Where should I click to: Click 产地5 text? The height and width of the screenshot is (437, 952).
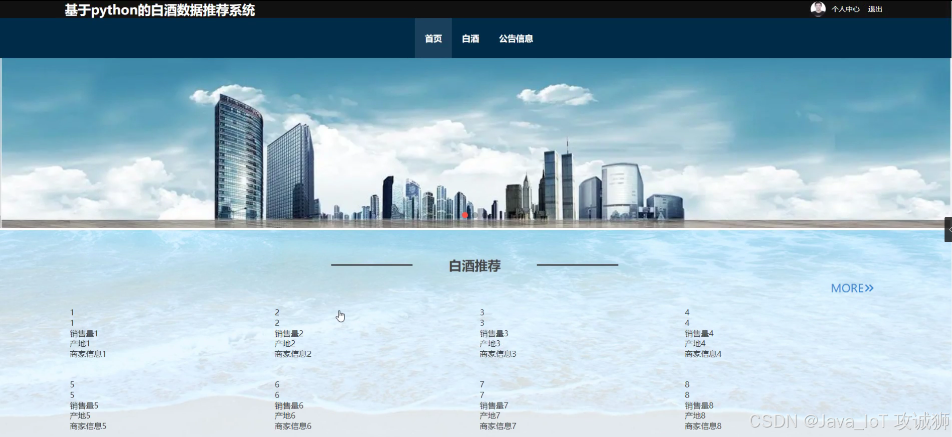80,416
